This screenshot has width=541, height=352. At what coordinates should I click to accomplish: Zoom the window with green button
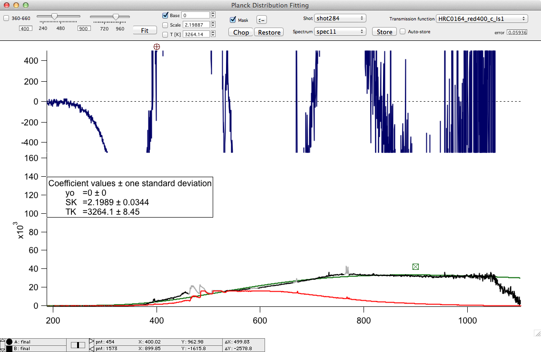(26, 5)
